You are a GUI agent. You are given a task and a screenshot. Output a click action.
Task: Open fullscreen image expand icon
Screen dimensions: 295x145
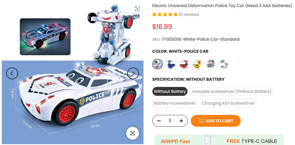[133, 133]
